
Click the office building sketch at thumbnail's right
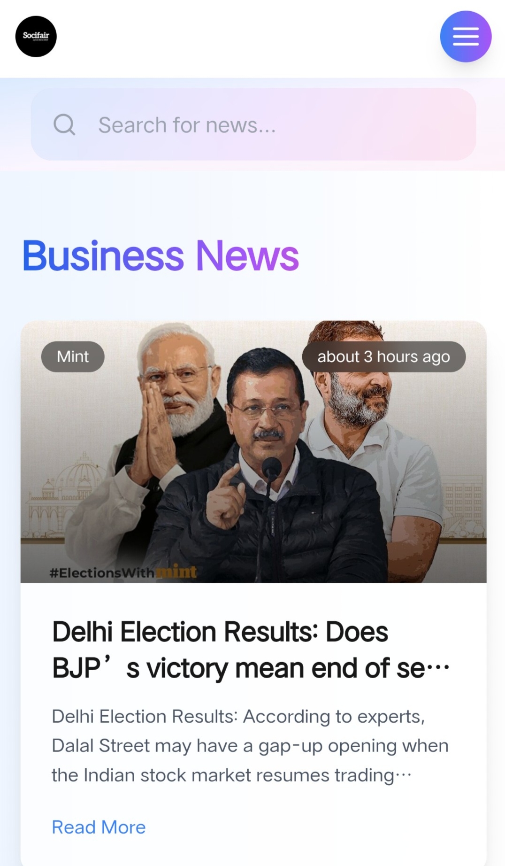[462, 507]
